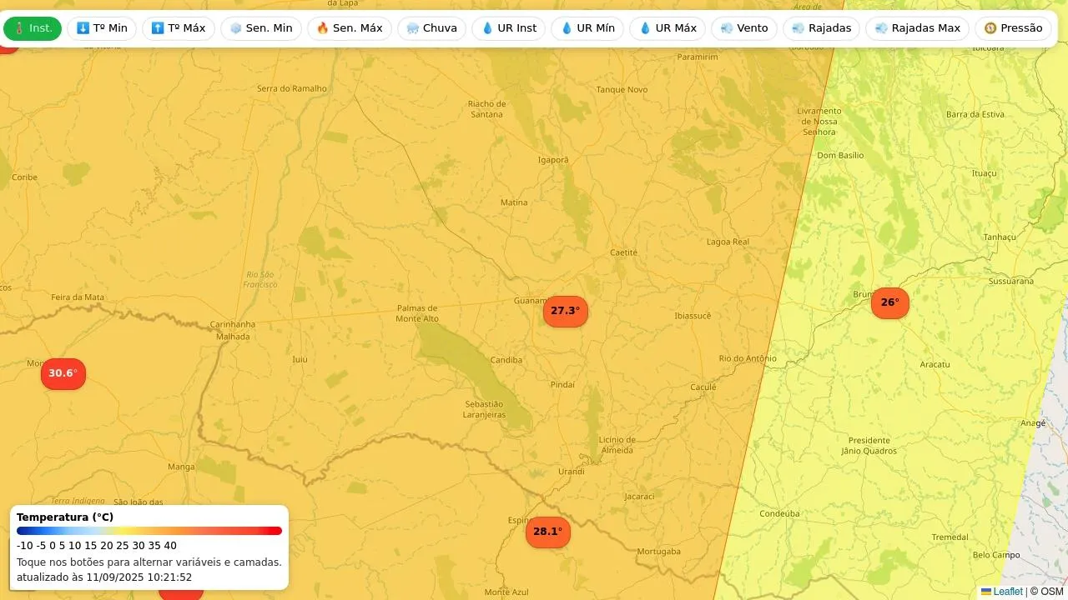This screenshot has height=600, width=1068.
Task: Click the temperature color gradient bar
Action: click(x=149, y=531)
